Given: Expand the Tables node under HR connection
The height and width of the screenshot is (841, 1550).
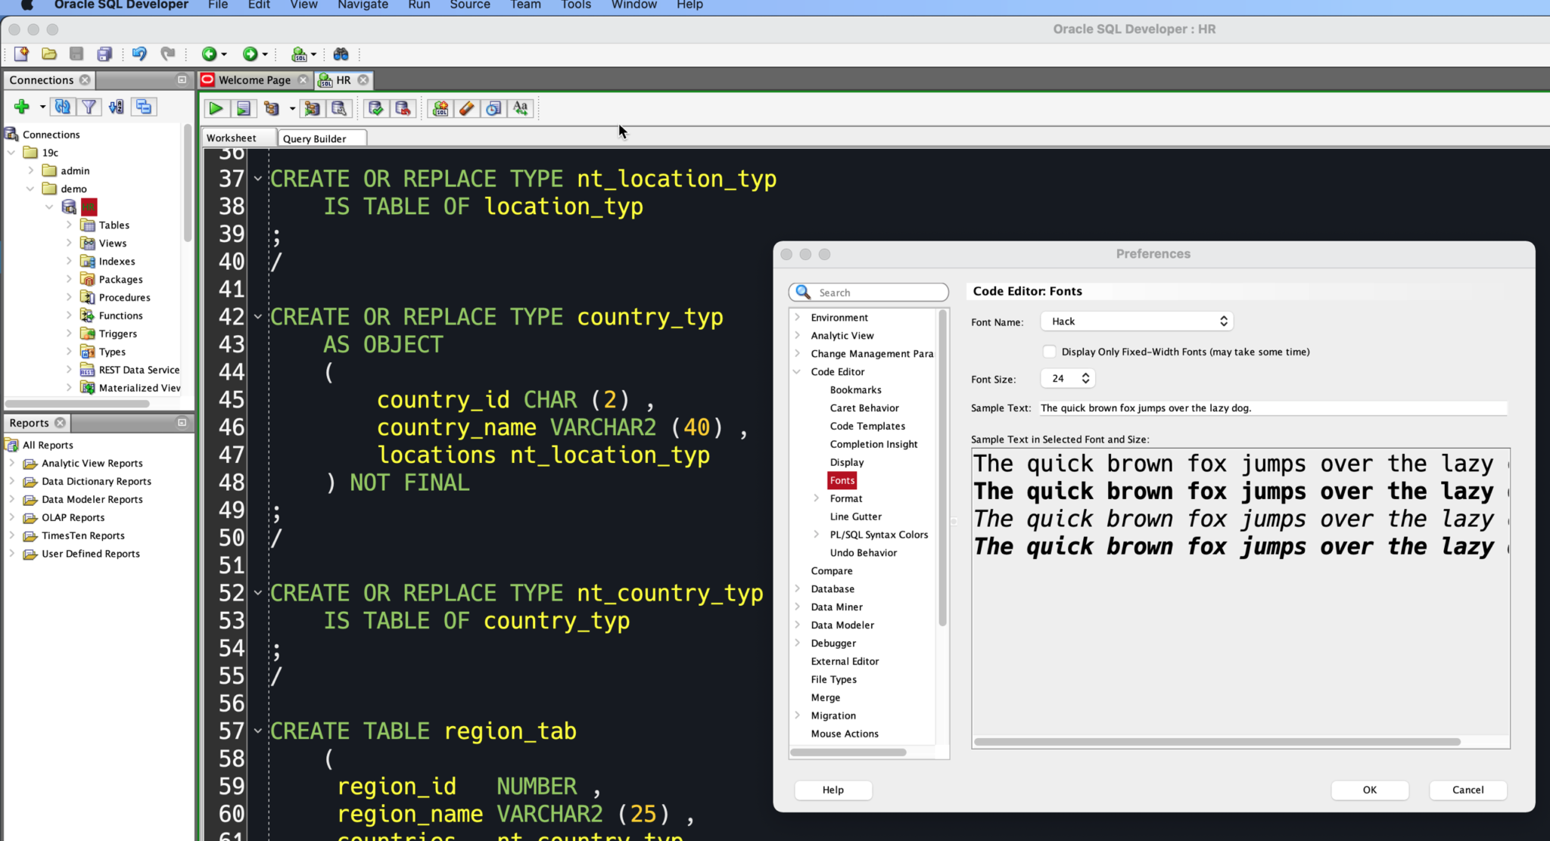Looking at the screenshot, I should click(69, 225).
